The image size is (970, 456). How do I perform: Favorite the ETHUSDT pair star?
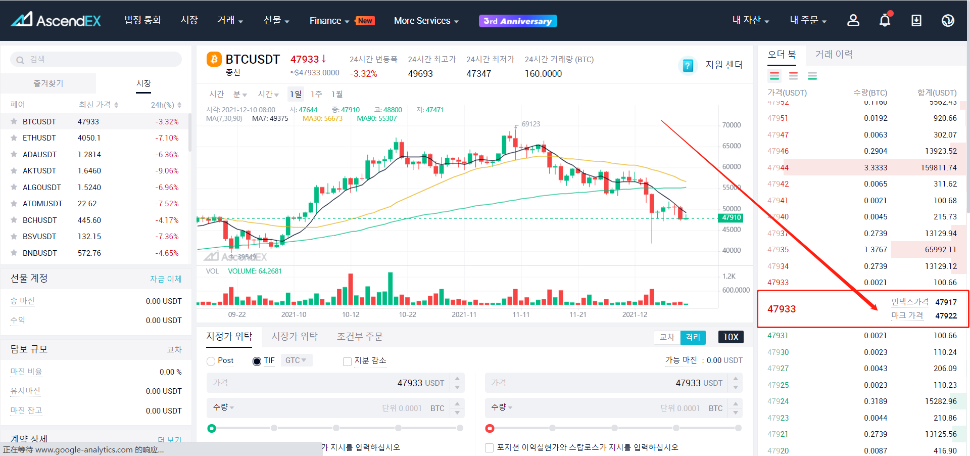click(x=14, y=138)
